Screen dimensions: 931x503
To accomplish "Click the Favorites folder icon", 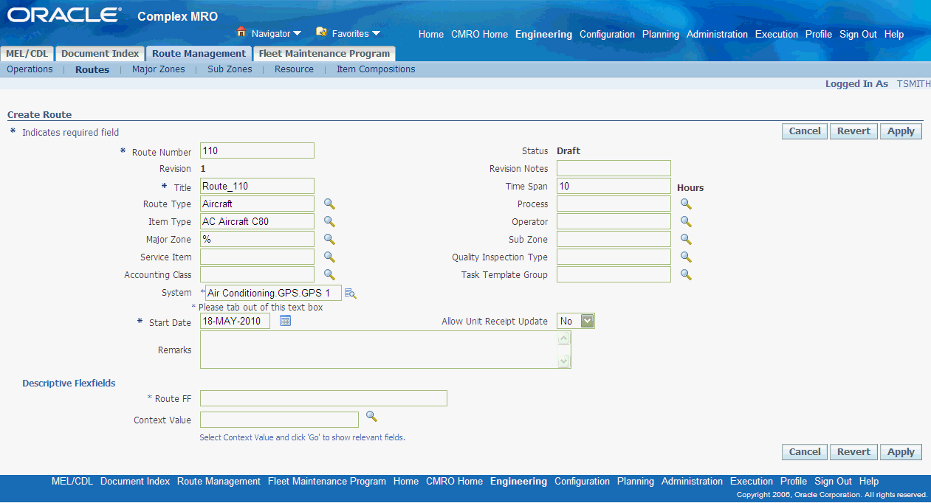I will pos(321,32).
